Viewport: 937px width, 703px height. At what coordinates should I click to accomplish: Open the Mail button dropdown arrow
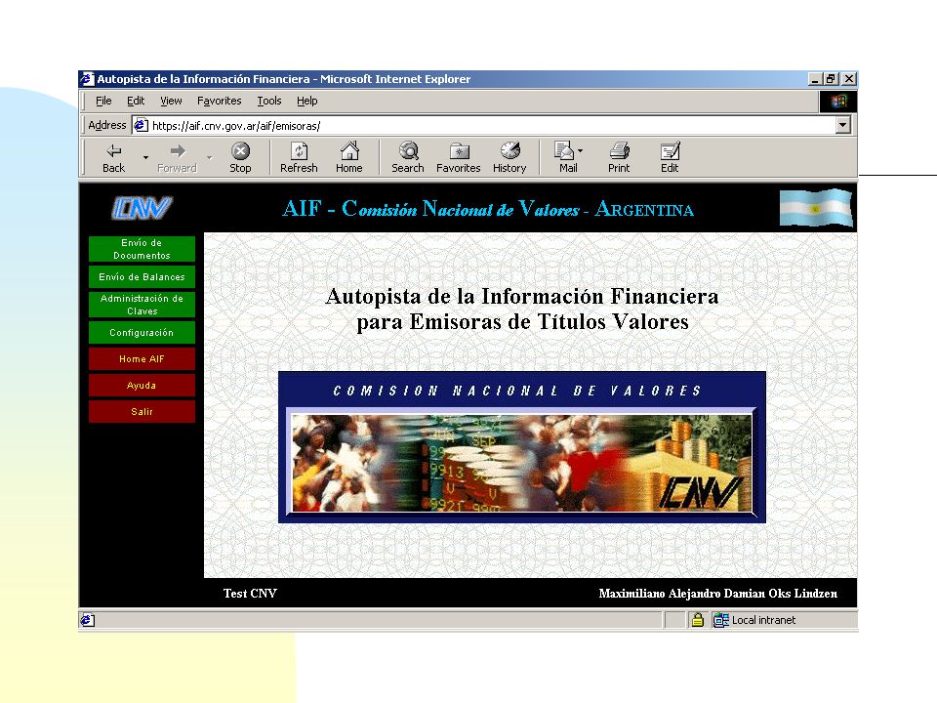pyautogui.click(x=580, y=150)
